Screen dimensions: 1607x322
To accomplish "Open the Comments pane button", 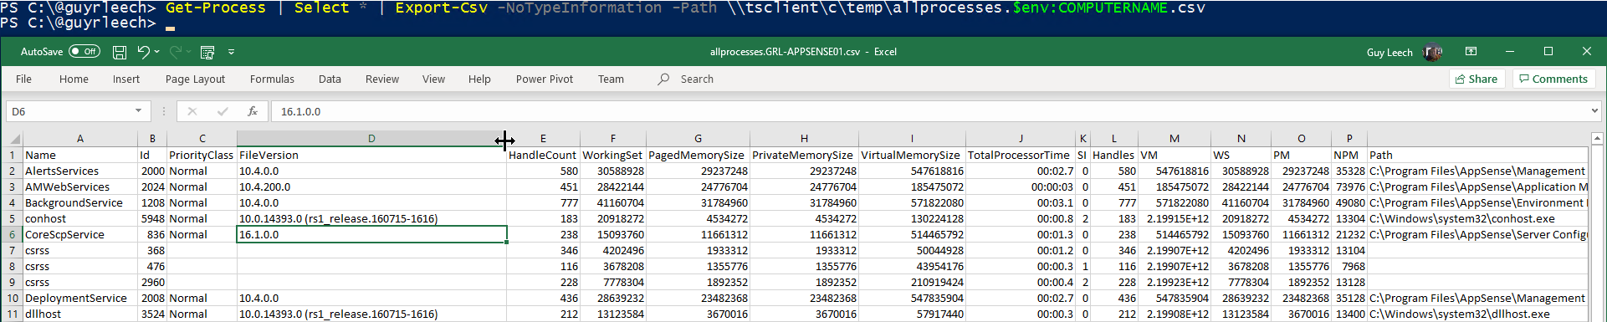I will (1553, 79).
